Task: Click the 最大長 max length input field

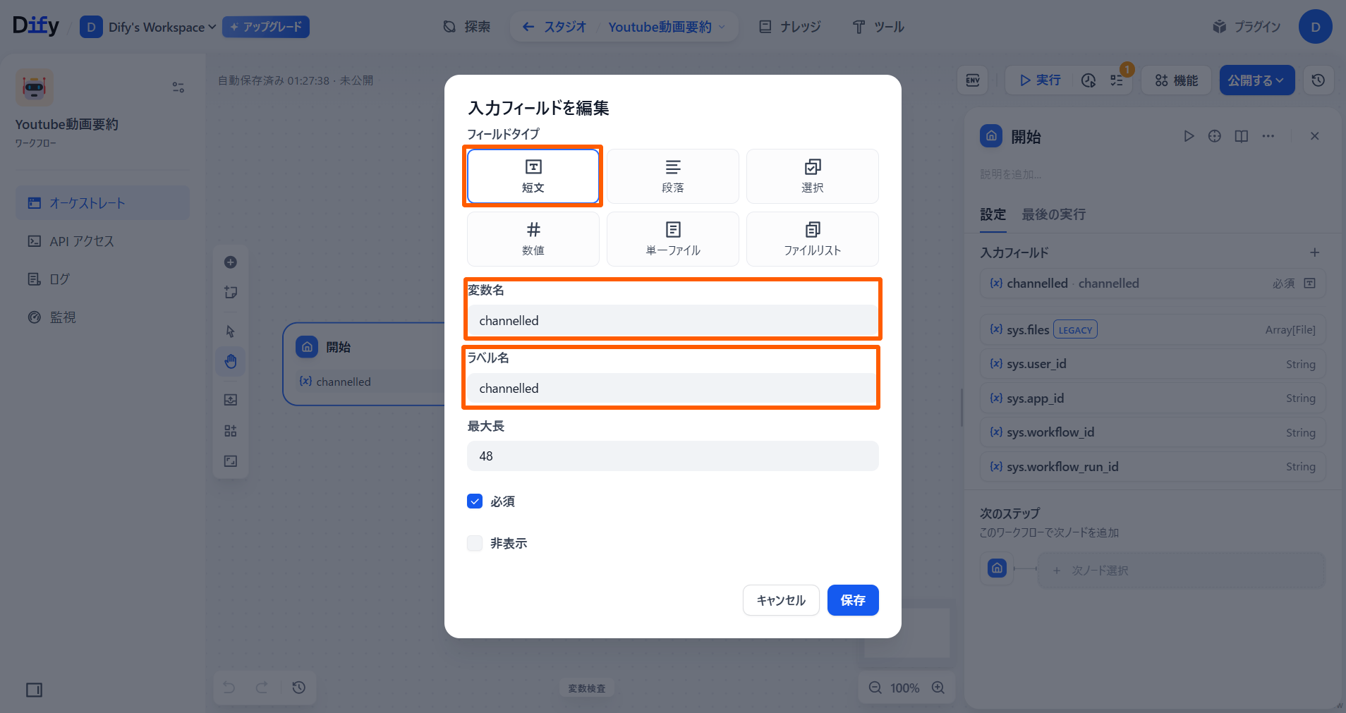Action: [x=672, y=456]
